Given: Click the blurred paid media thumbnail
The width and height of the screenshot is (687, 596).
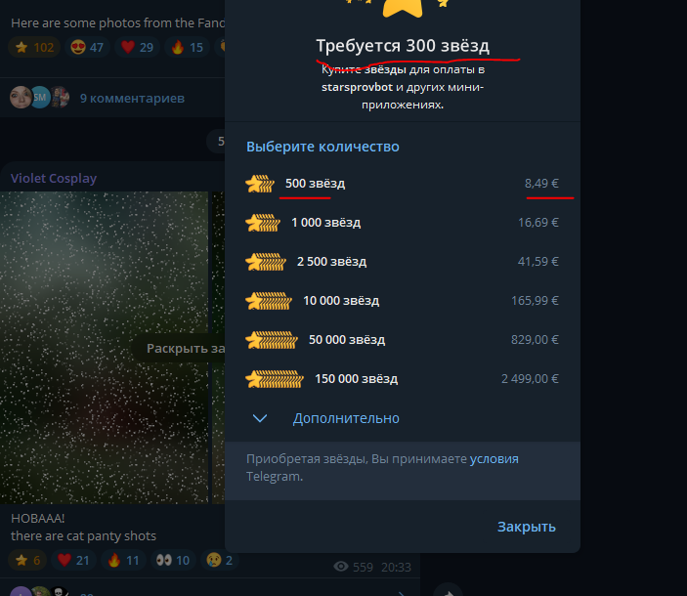Looking at the screenshot, I should click(x=104, y=347).
